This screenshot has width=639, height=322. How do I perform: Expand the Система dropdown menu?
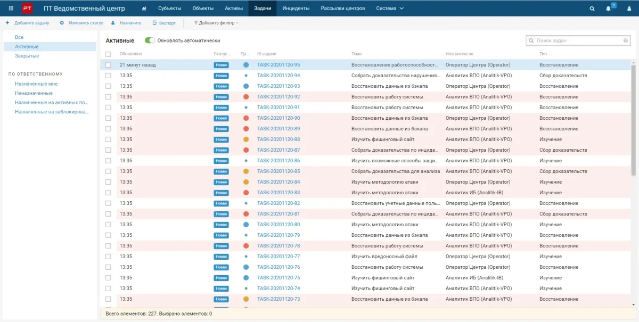[390, 9]
